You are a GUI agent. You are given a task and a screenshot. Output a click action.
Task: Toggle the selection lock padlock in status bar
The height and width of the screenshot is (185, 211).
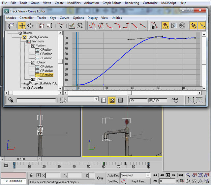click(x=31, y=175)
